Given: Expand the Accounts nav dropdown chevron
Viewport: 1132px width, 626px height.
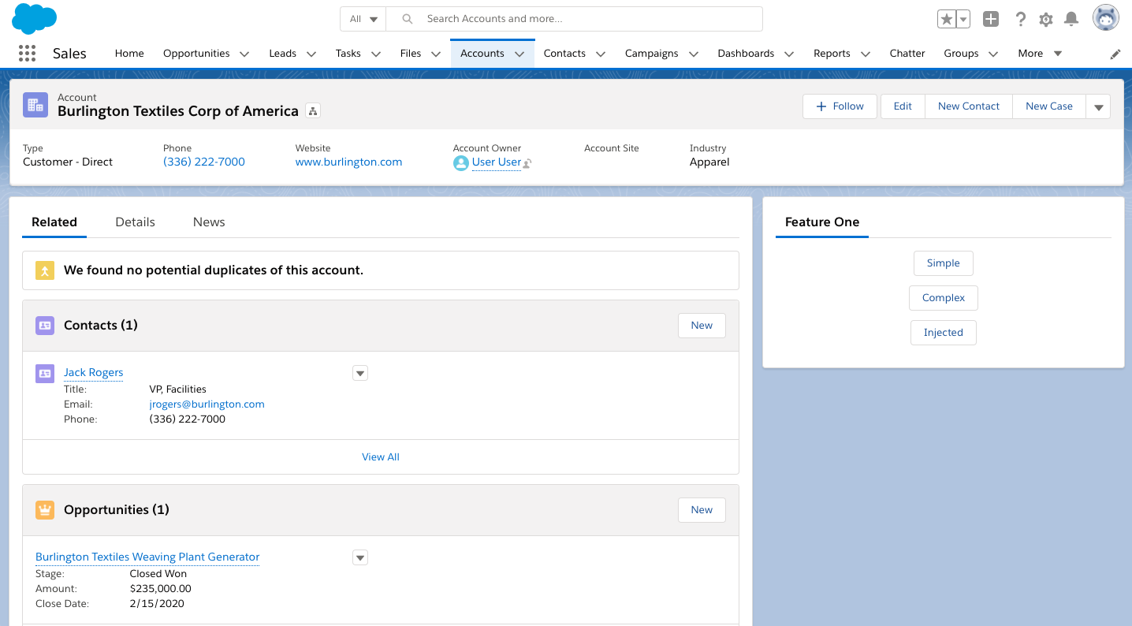Looking at the screenshot, I should (519, 54).
